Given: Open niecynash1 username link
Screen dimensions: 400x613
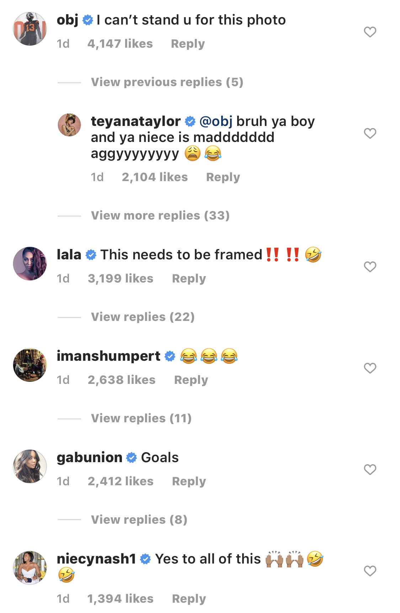Looking at the screenshot, I should [x=96, y=559].
